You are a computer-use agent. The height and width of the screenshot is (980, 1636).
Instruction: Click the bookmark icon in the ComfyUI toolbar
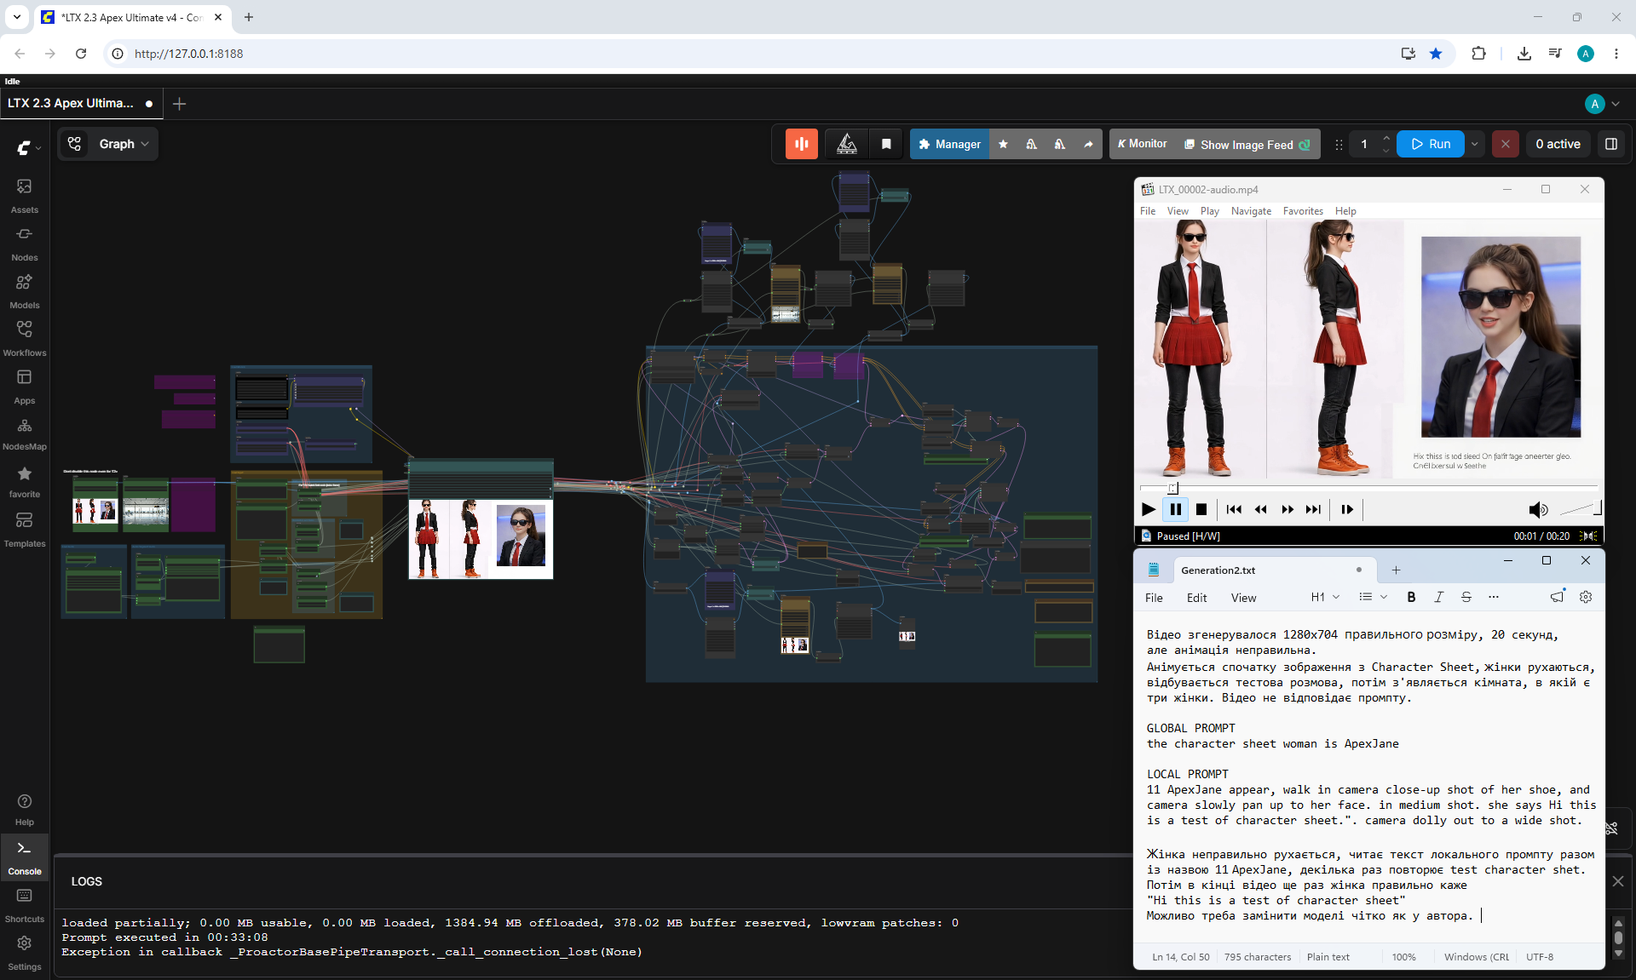pyautogui.click(x=886, y=144)
